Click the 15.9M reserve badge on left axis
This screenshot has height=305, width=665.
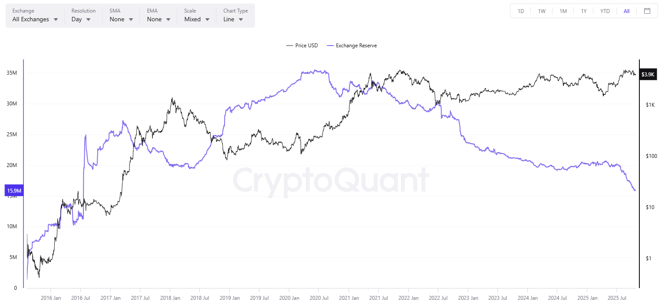(x=14, y=190)
